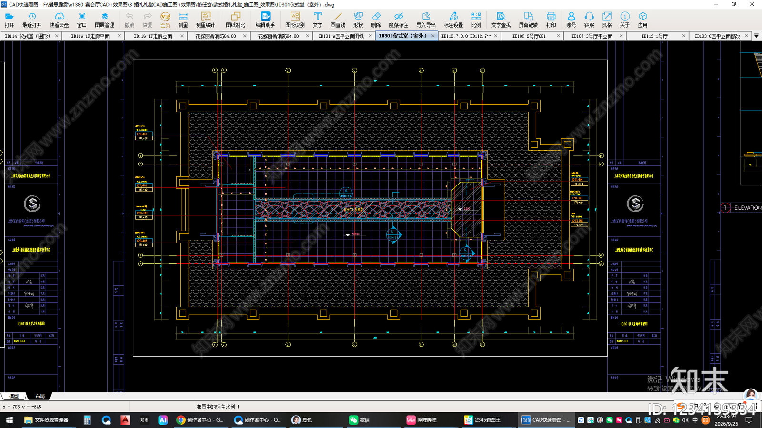
Task: Open the 关于 about info icon
Action: click(x=625, y=19)
